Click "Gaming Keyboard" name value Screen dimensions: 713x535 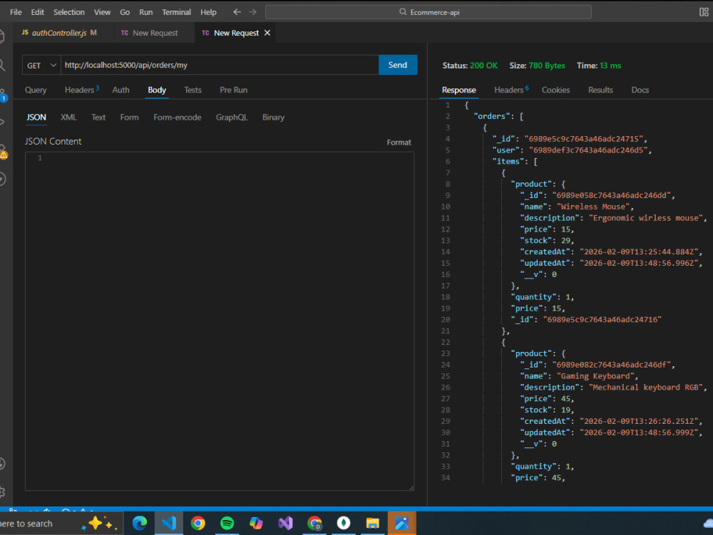(x=595, y=376)
